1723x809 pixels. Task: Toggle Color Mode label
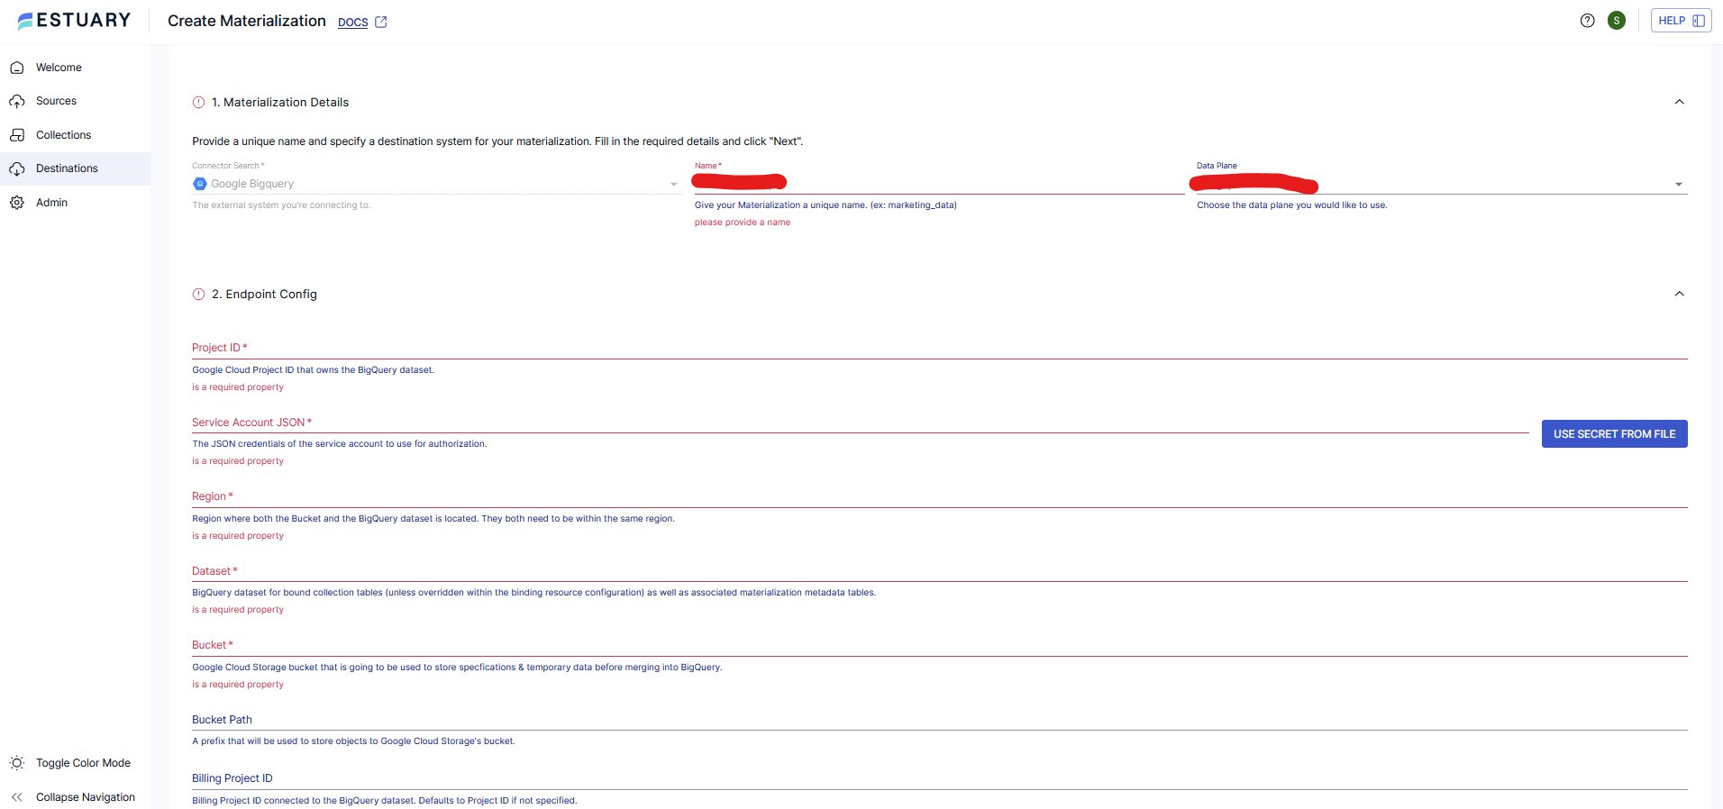[83, 763]
